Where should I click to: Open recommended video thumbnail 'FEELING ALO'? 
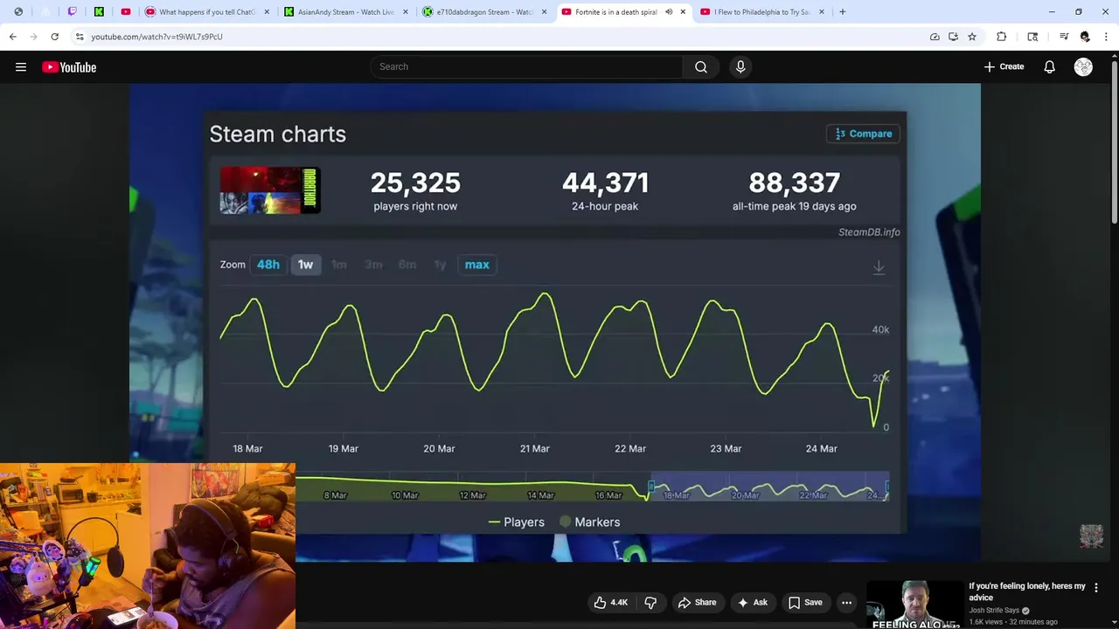(915, 605)
